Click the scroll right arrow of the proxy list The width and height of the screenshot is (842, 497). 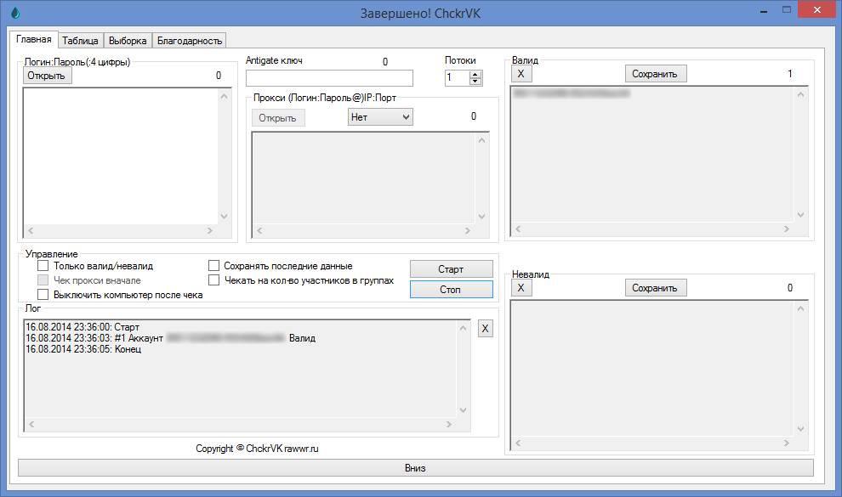[x=468, y=230]
